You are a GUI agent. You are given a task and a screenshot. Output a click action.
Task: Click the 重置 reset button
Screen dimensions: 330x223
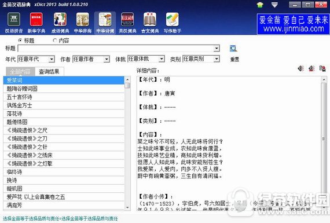click(x=234, y=60)
